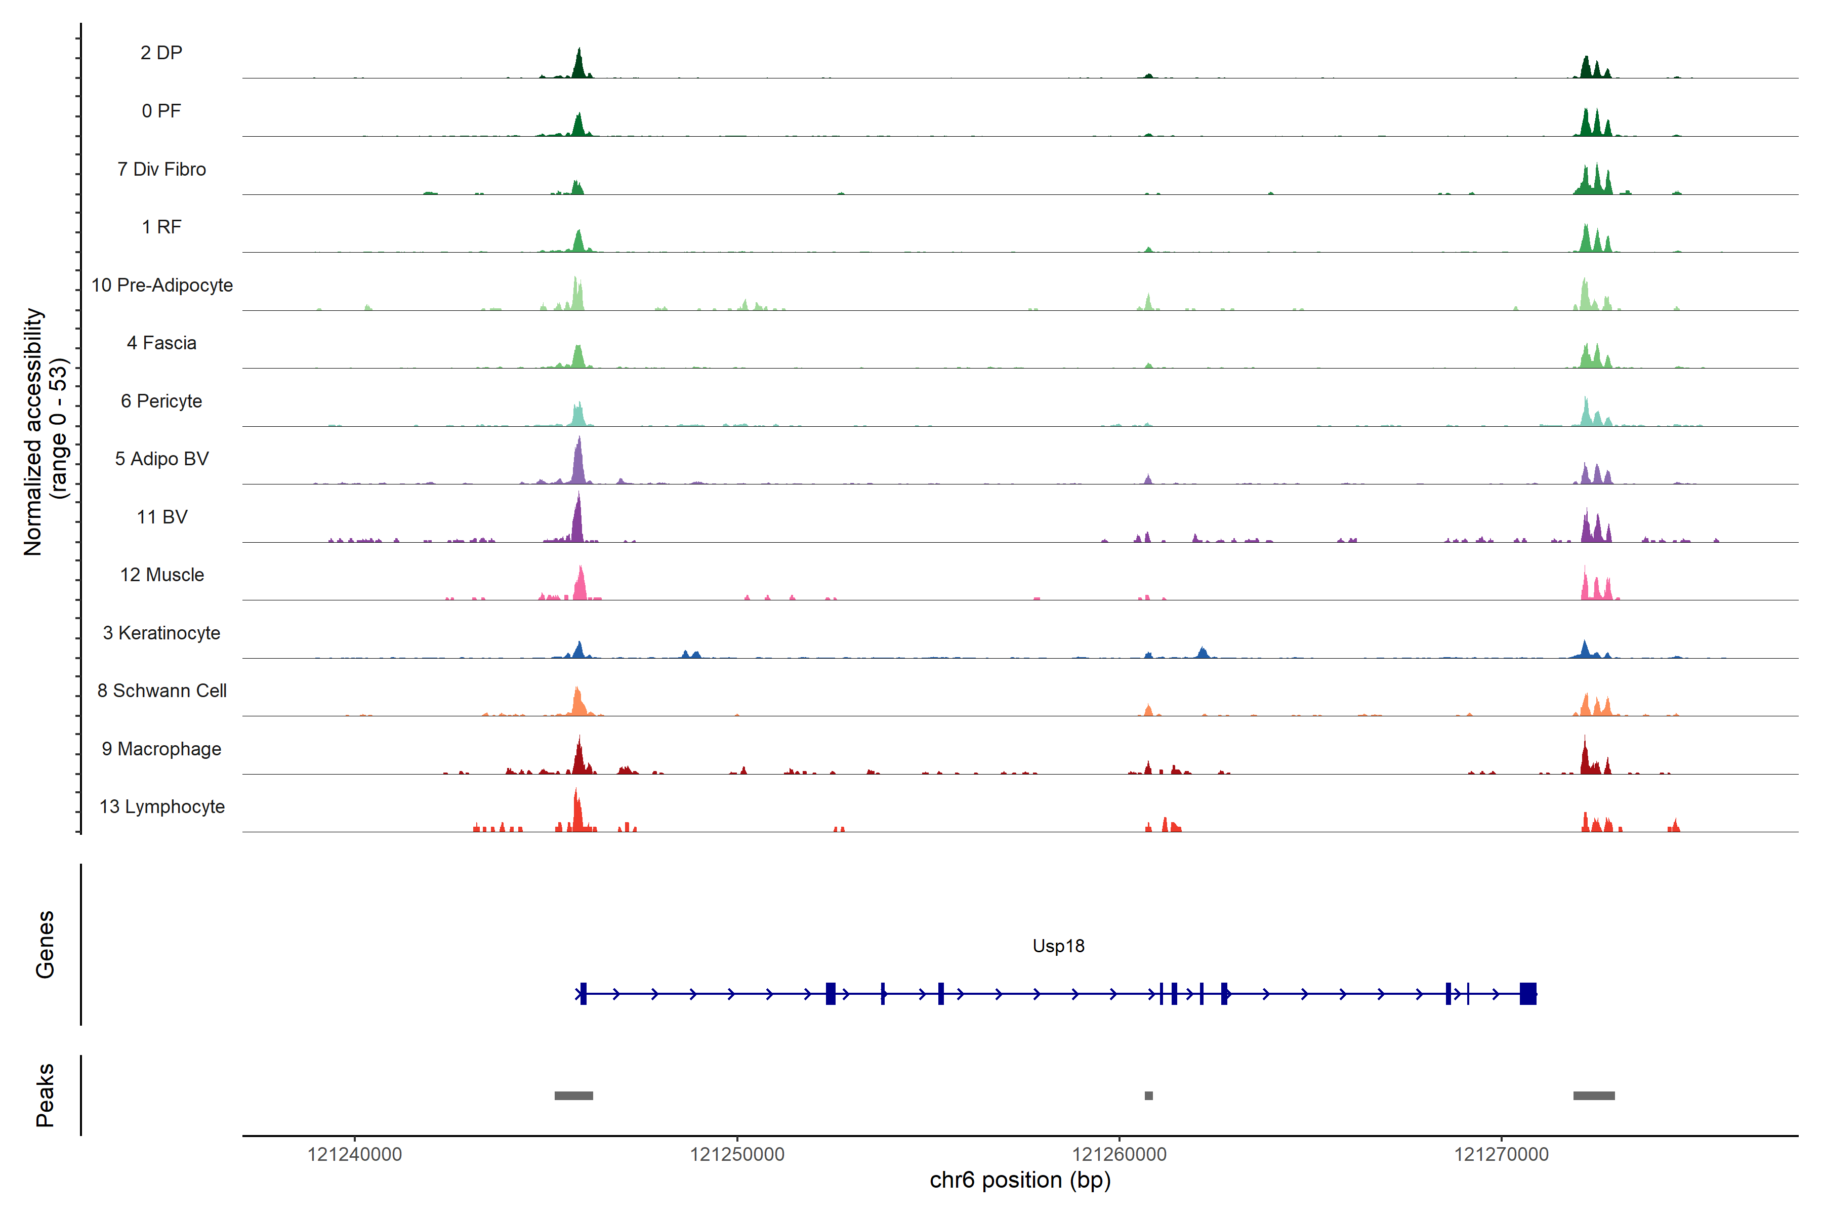Click the chr6 position (bp) axis title
Viewport: 1822px width, 1215px height.
pos(1019,1180)
